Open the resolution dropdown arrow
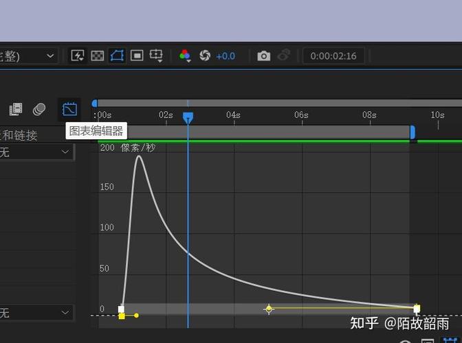 coord(50,56)
